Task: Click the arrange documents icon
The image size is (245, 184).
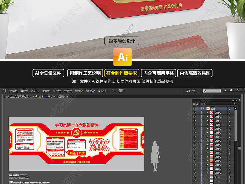Action: [x=122, y=91]
